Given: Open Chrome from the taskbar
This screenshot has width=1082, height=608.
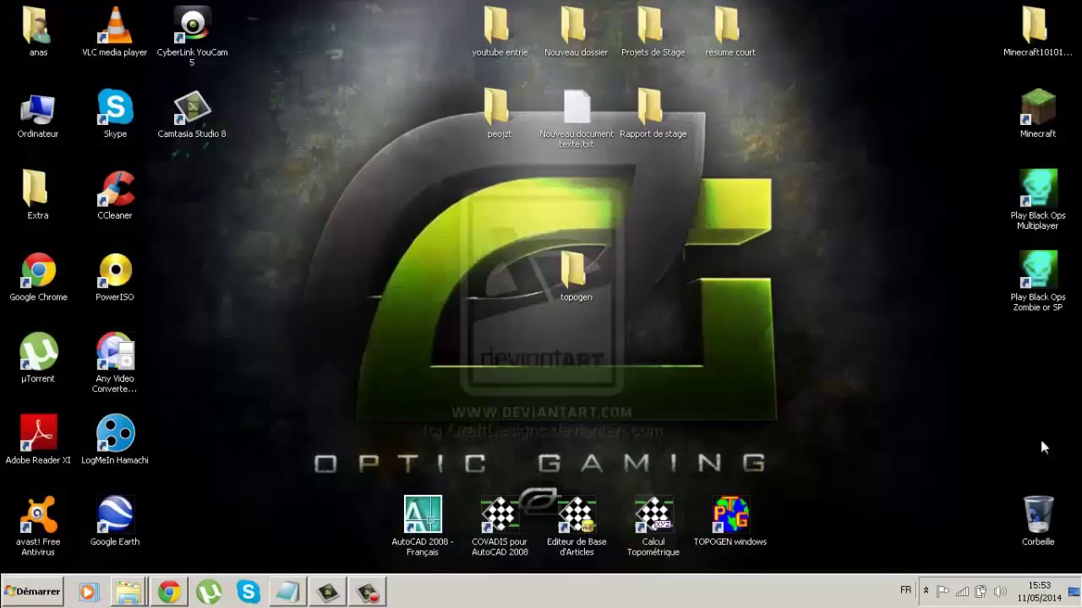Looking at the screenshot, I should [168, 592].
